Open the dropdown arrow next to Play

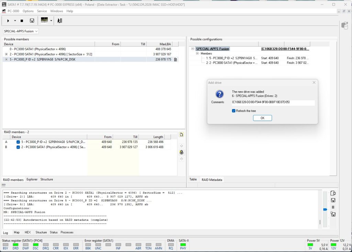pos(15,21)
